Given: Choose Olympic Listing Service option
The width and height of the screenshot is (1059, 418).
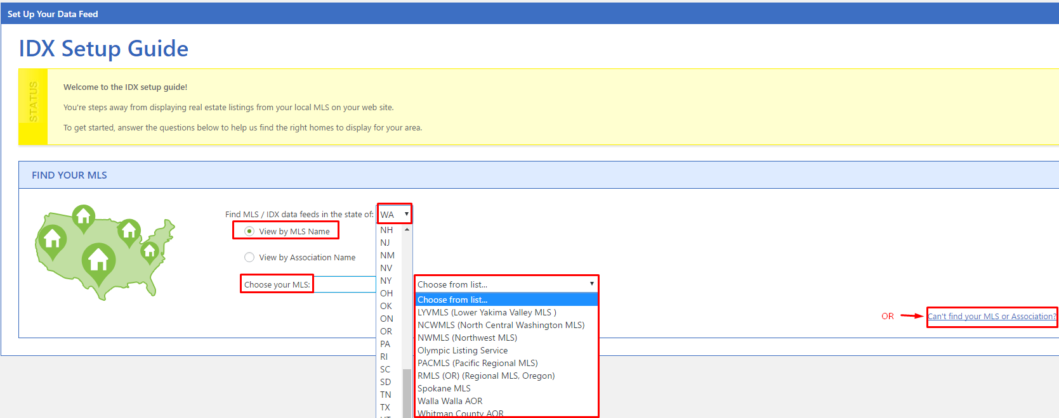Looking at the screenshot, I should point(463,350).
